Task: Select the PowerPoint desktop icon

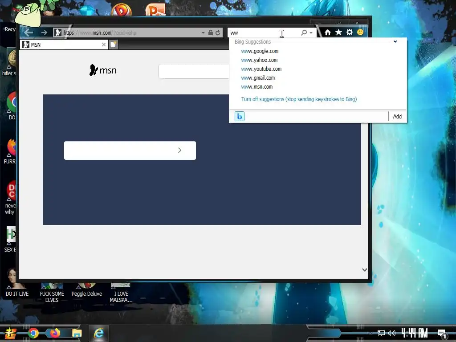Action: point(155,10)
